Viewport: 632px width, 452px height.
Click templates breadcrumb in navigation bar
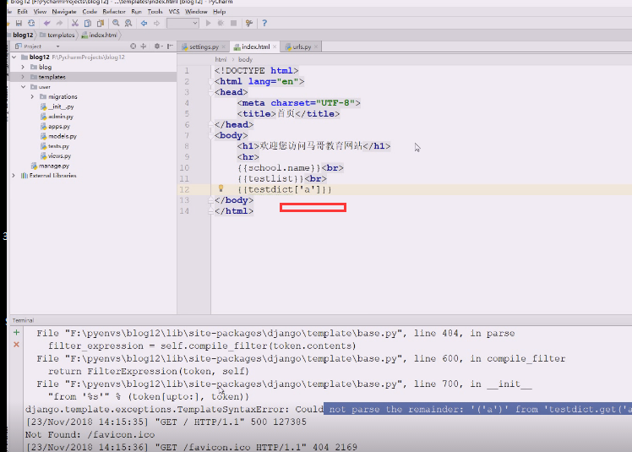57,35
